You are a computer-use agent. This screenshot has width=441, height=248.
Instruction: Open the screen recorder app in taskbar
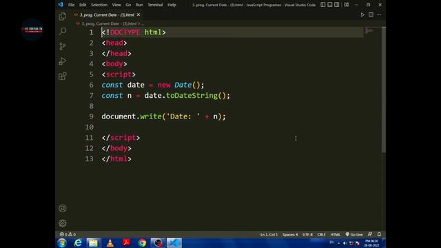click(x=158, y=242)
